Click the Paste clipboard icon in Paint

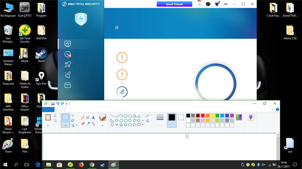coord(48,117)
